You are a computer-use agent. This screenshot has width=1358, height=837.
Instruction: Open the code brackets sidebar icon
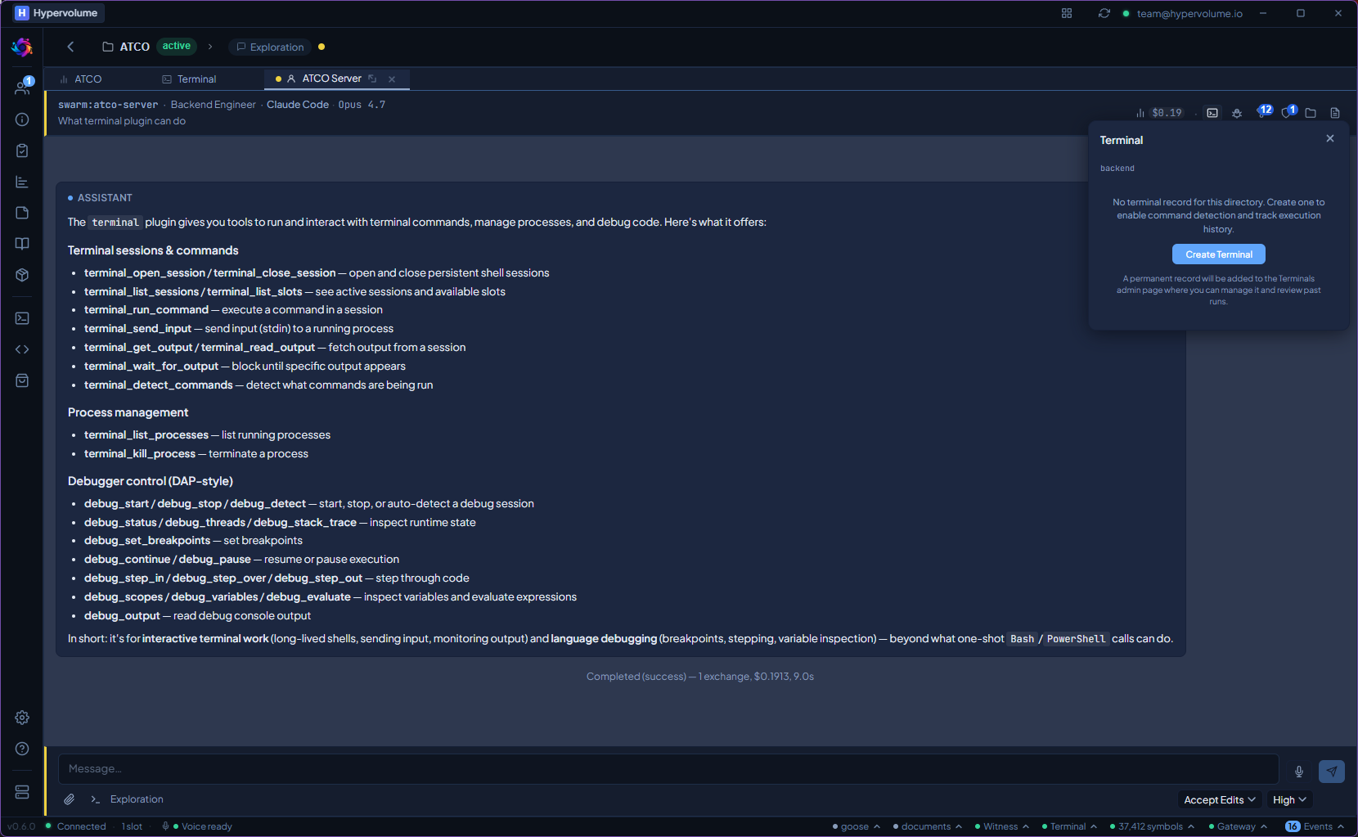[x=22, y=349]
